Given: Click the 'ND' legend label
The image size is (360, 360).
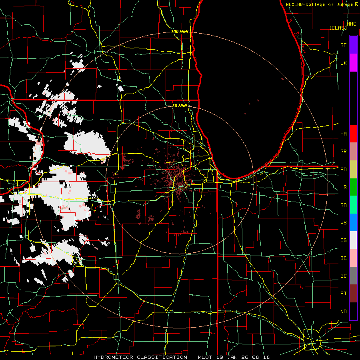Looking at the screenshot, I should click(x=343, y=311).
